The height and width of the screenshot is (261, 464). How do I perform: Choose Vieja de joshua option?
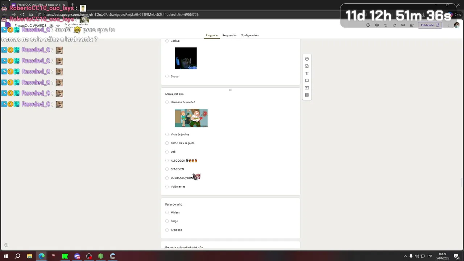click(167, 134)
